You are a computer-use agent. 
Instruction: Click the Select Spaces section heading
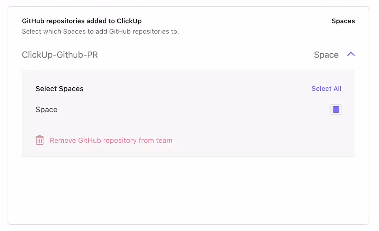pos(59,89)
